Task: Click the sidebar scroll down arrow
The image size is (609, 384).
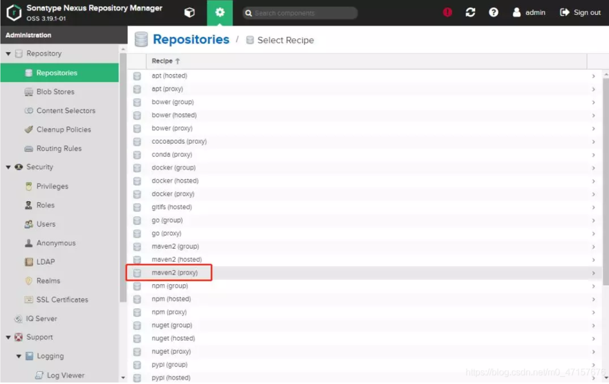Action: (x=123, y=378)
